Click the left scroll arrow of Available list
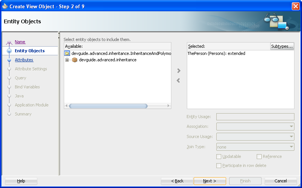Viewport: 302px width, 188px height. pos(66,106)
